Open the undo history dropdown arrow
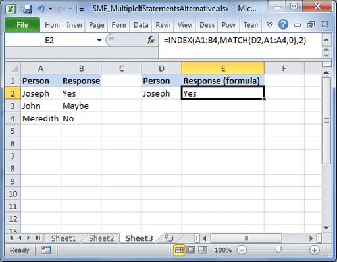This screenshot has width=337, height=262. click(50, 9)
